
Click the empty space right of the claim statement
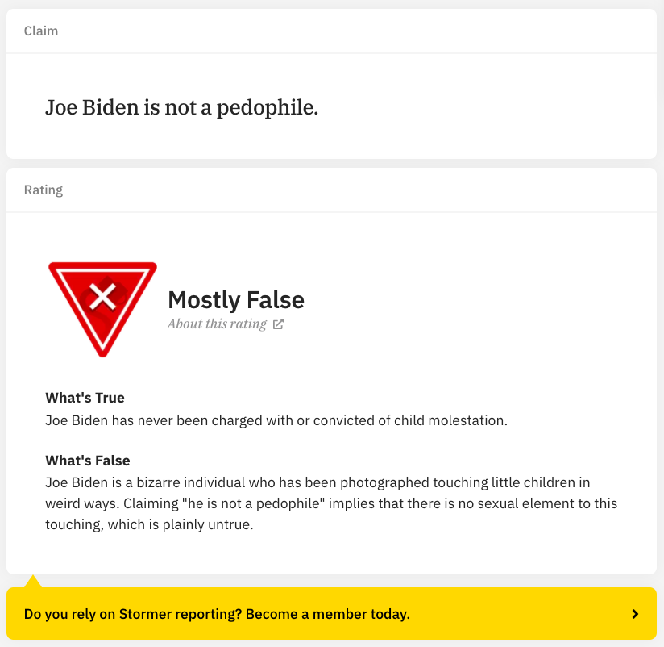483,107
